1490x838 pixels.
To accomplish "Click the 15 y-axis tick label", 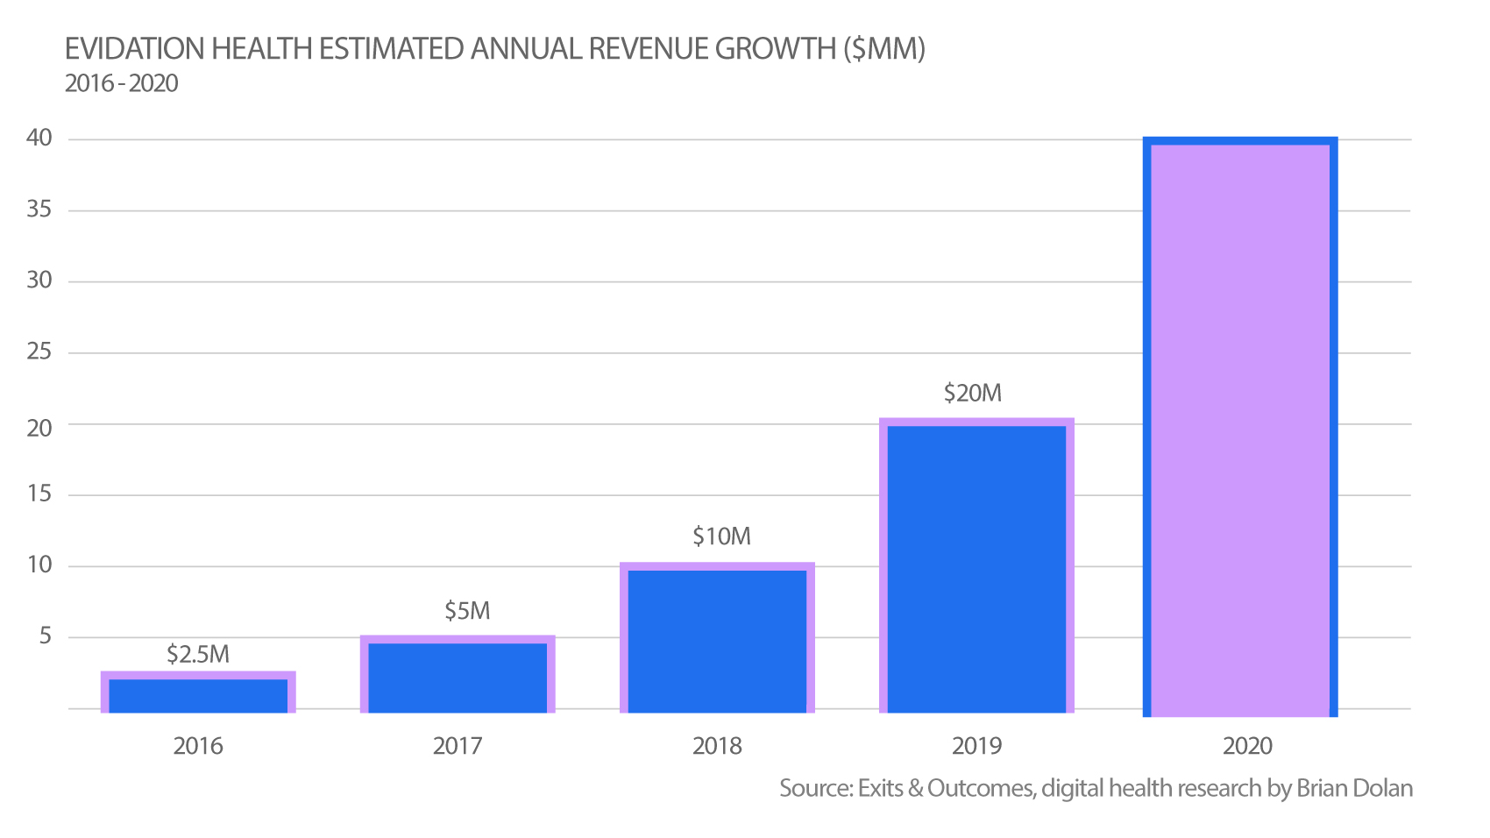I will 39,494.
